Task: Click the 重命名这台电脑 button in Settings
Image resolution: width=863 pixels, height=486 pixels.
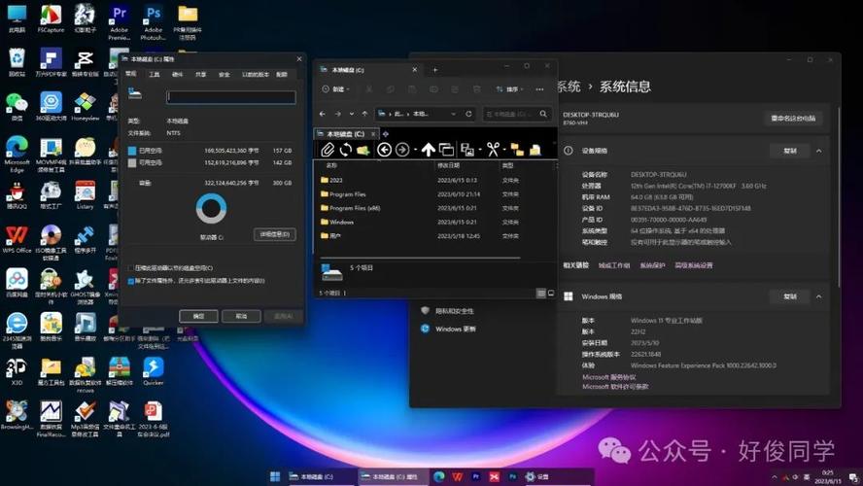Action: click(x=793, y=119)
